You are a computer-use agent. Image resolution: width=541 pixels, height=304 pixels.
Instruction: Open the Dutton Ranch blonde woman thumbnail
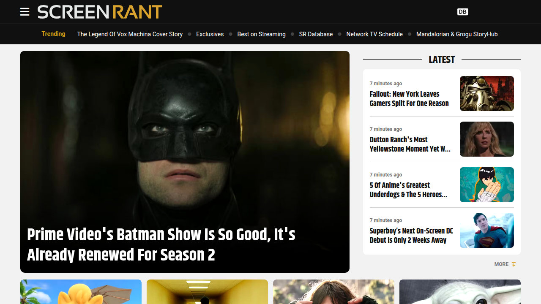click(x=487, y=139)
